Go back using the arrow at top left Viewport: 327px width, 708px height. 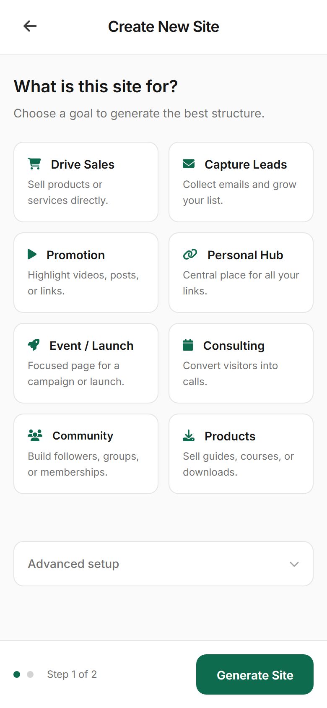(x=30, y=26)
